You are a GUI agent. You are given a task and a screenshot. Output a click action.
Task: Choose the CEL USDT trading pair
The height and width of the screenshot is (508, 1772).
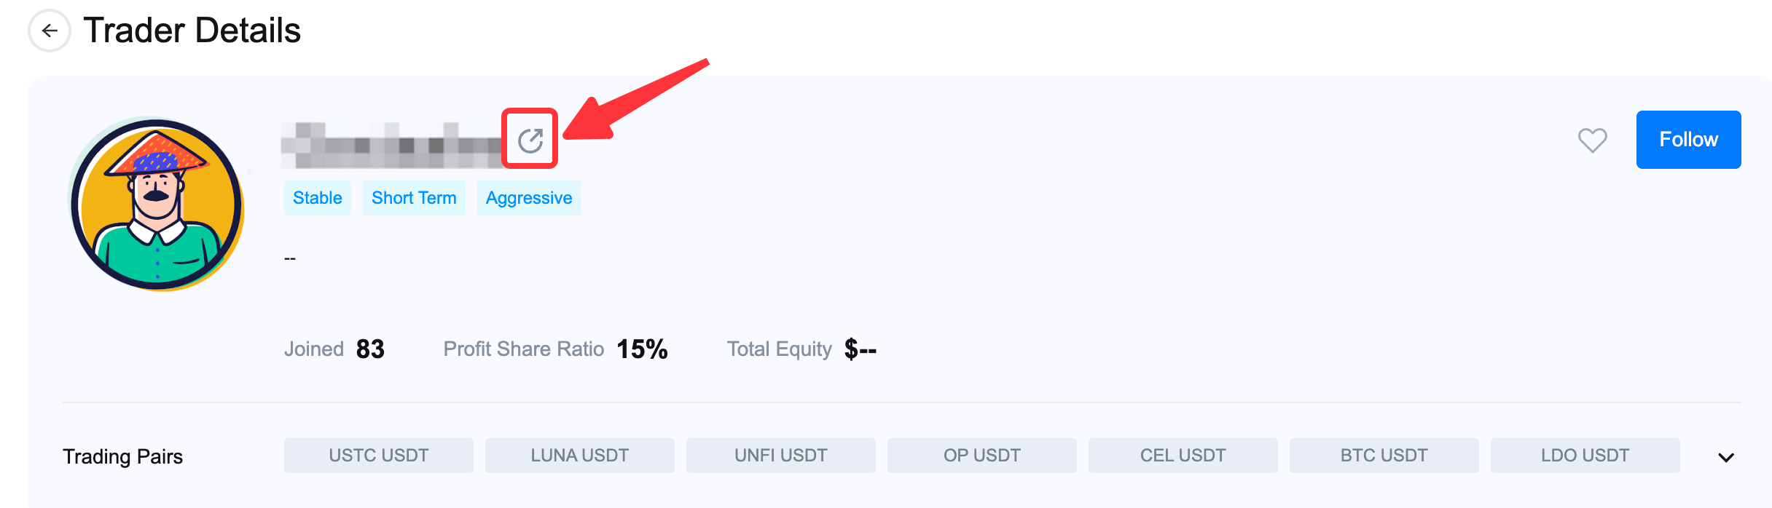1183,456
